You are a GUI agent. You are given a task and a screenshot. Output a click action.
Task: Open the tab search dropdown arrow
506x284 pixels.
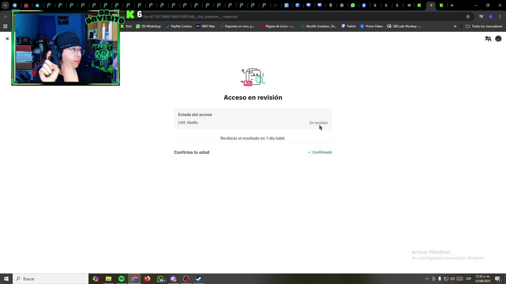click(5, 6)
